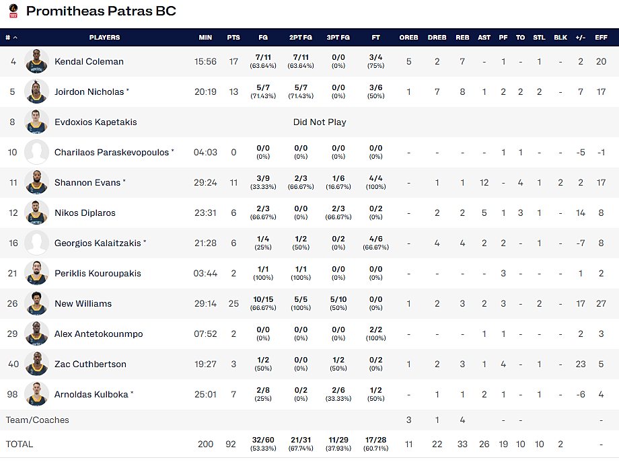Open Arnoldas Kulboka player profile link

click(x=92, y=394)
